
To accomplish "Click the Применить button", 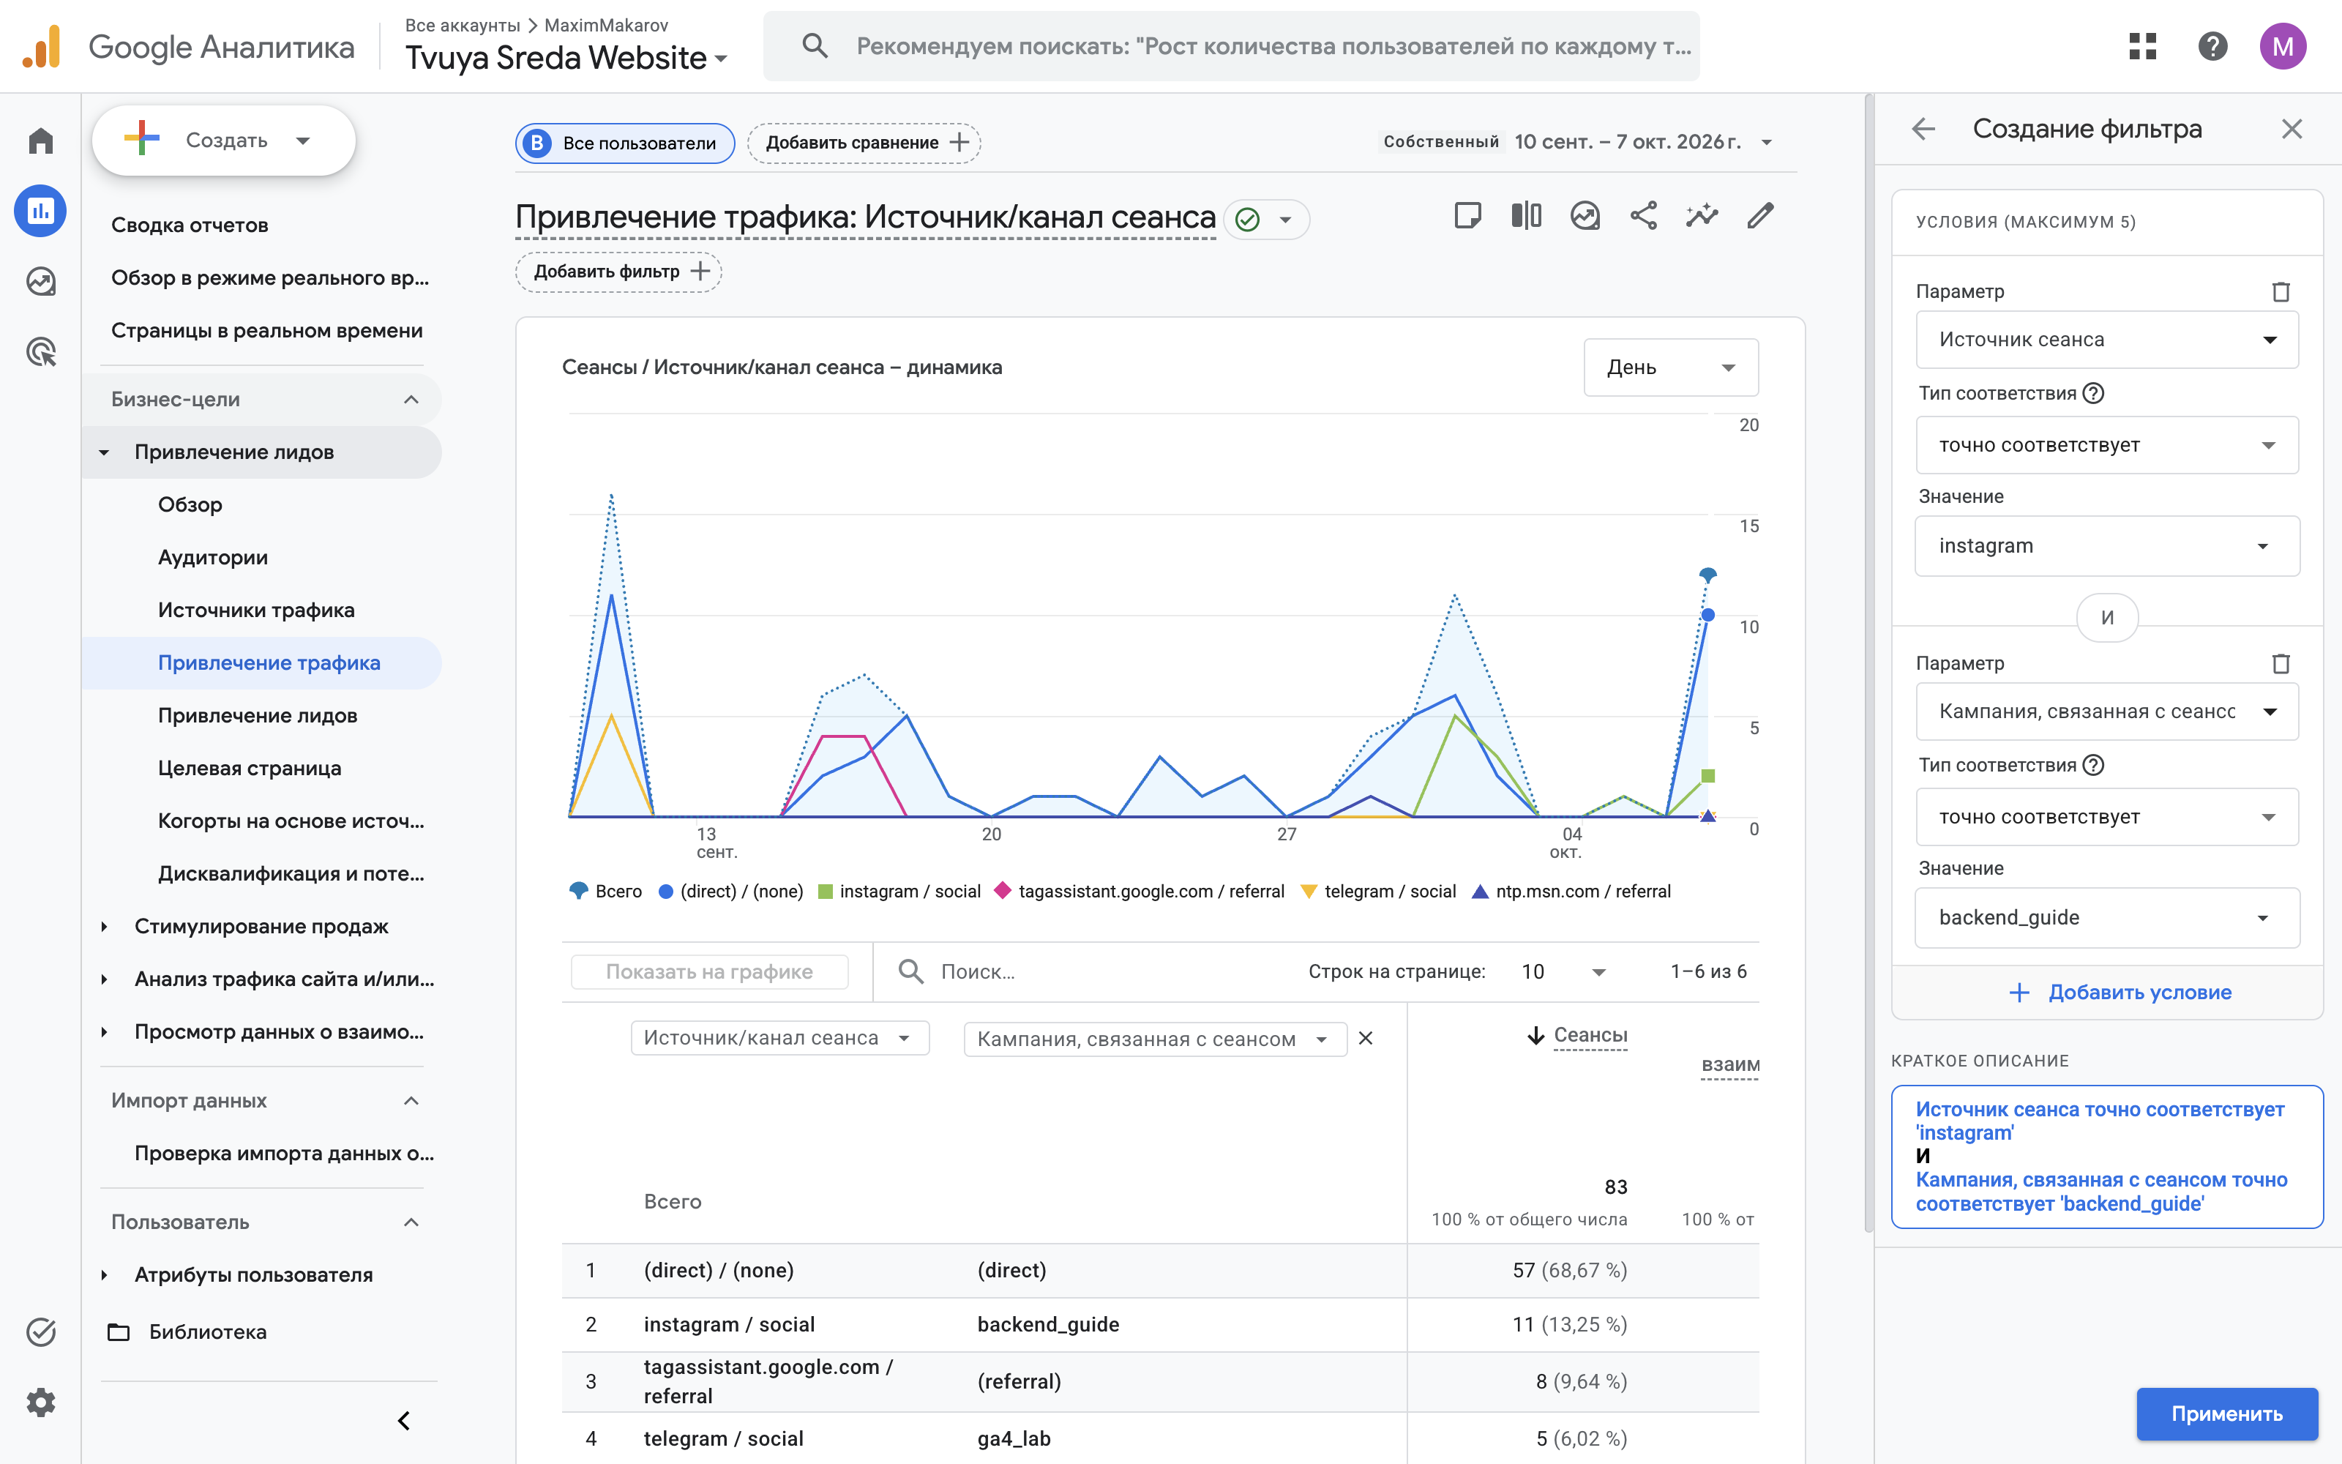I will pos(2226,1413).
